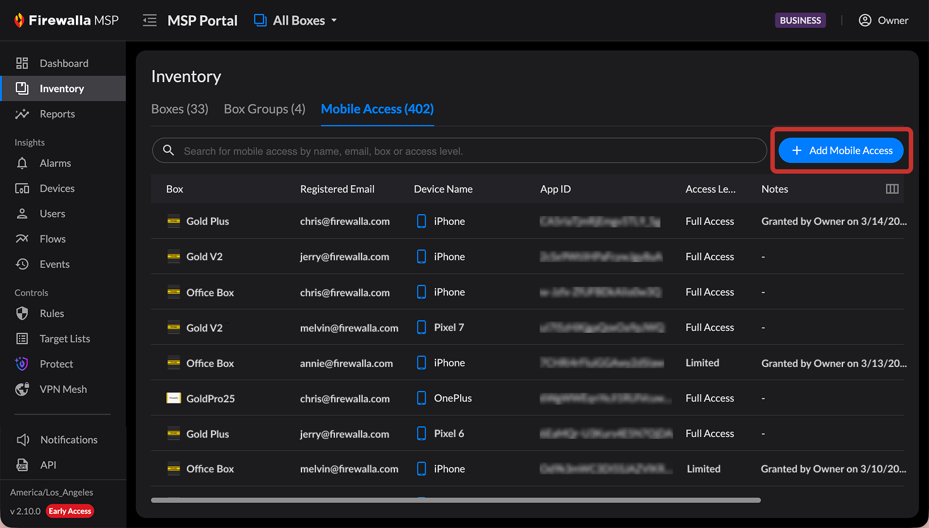The image size is (929, 528).
Task: Switch to the Box Groups (4) tab
Action: (264, 109)
